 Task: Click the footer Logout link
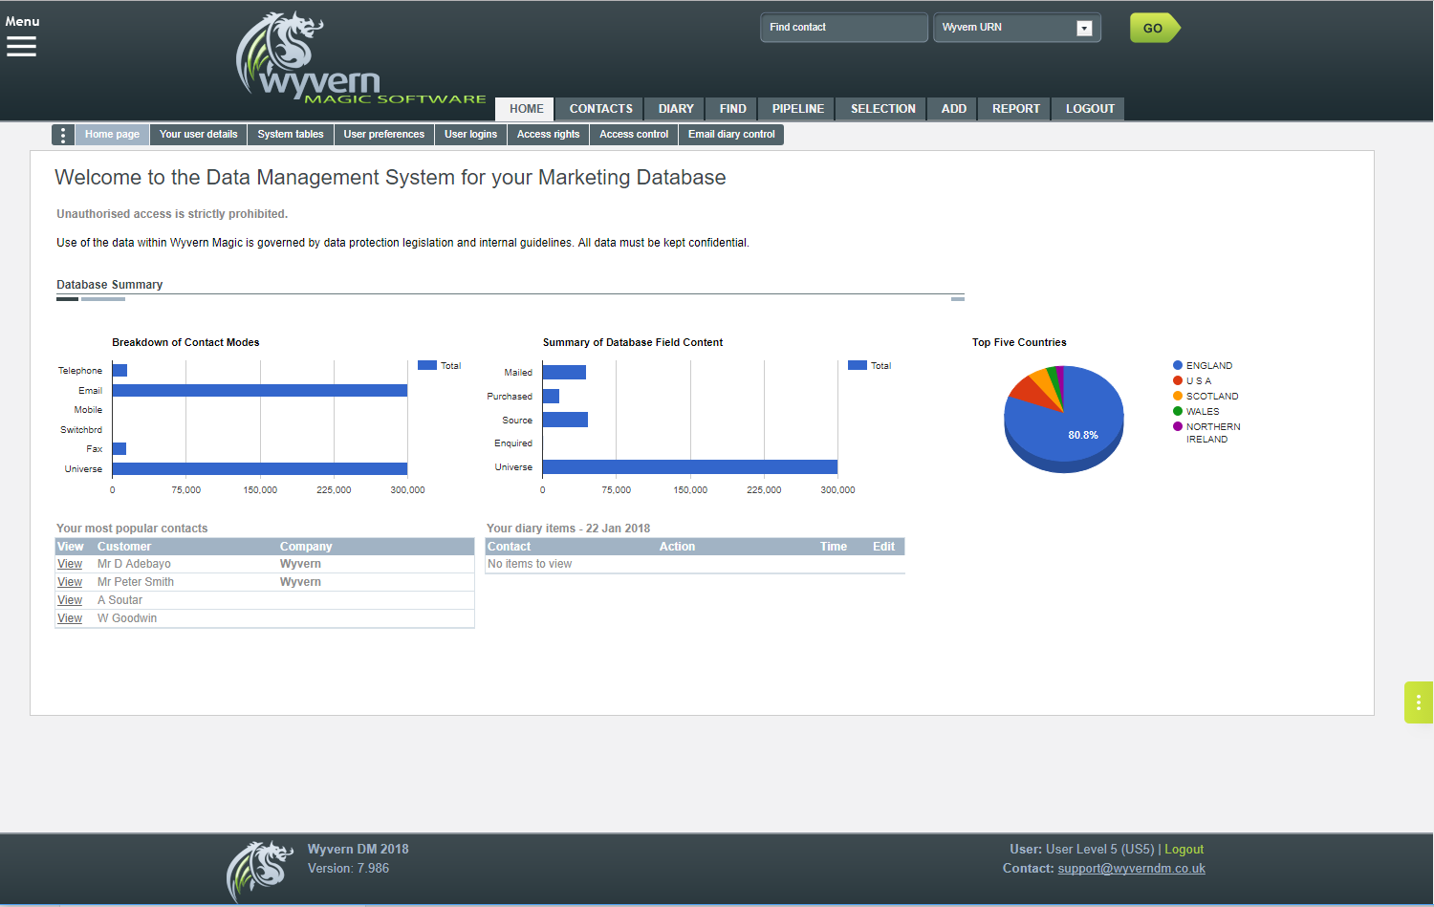pos(1184,850)
